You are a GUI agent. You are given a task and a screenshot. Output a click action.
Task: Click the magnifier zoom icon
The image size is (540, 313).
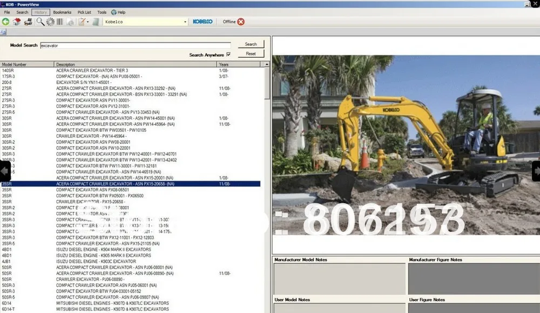pyautogui.click(x=39, y=22)
